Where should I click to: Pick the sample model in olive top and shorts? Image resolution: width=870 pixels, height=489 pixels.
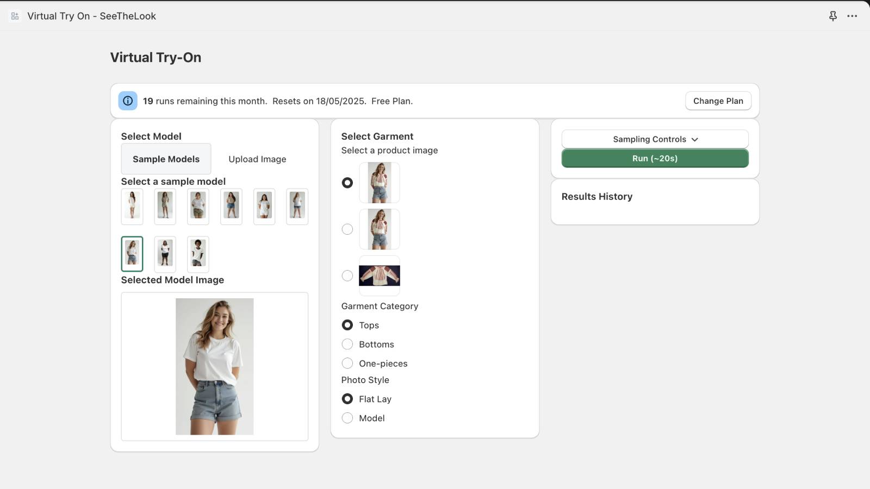165,206
